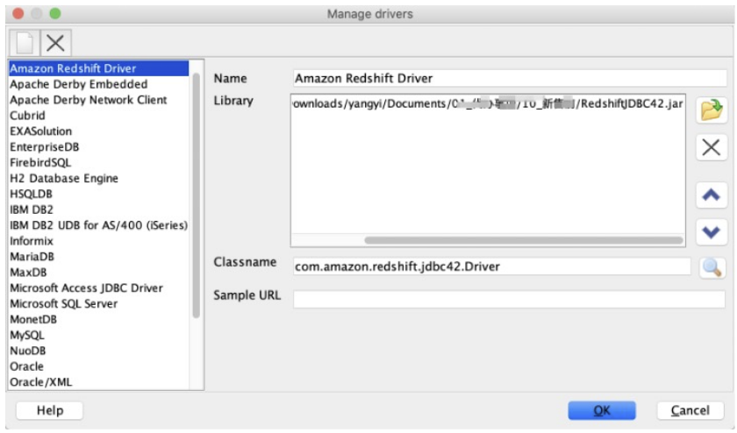Select Microsoft Access JDBC Driver

[98, 287]
